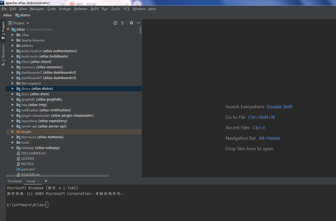
Task: Click the Atlas root module folder icon
Action: (x=13, y=30)
